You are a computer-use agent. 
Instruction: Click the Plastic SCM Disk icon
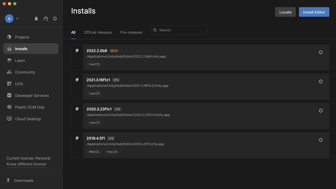coord(9,107)
